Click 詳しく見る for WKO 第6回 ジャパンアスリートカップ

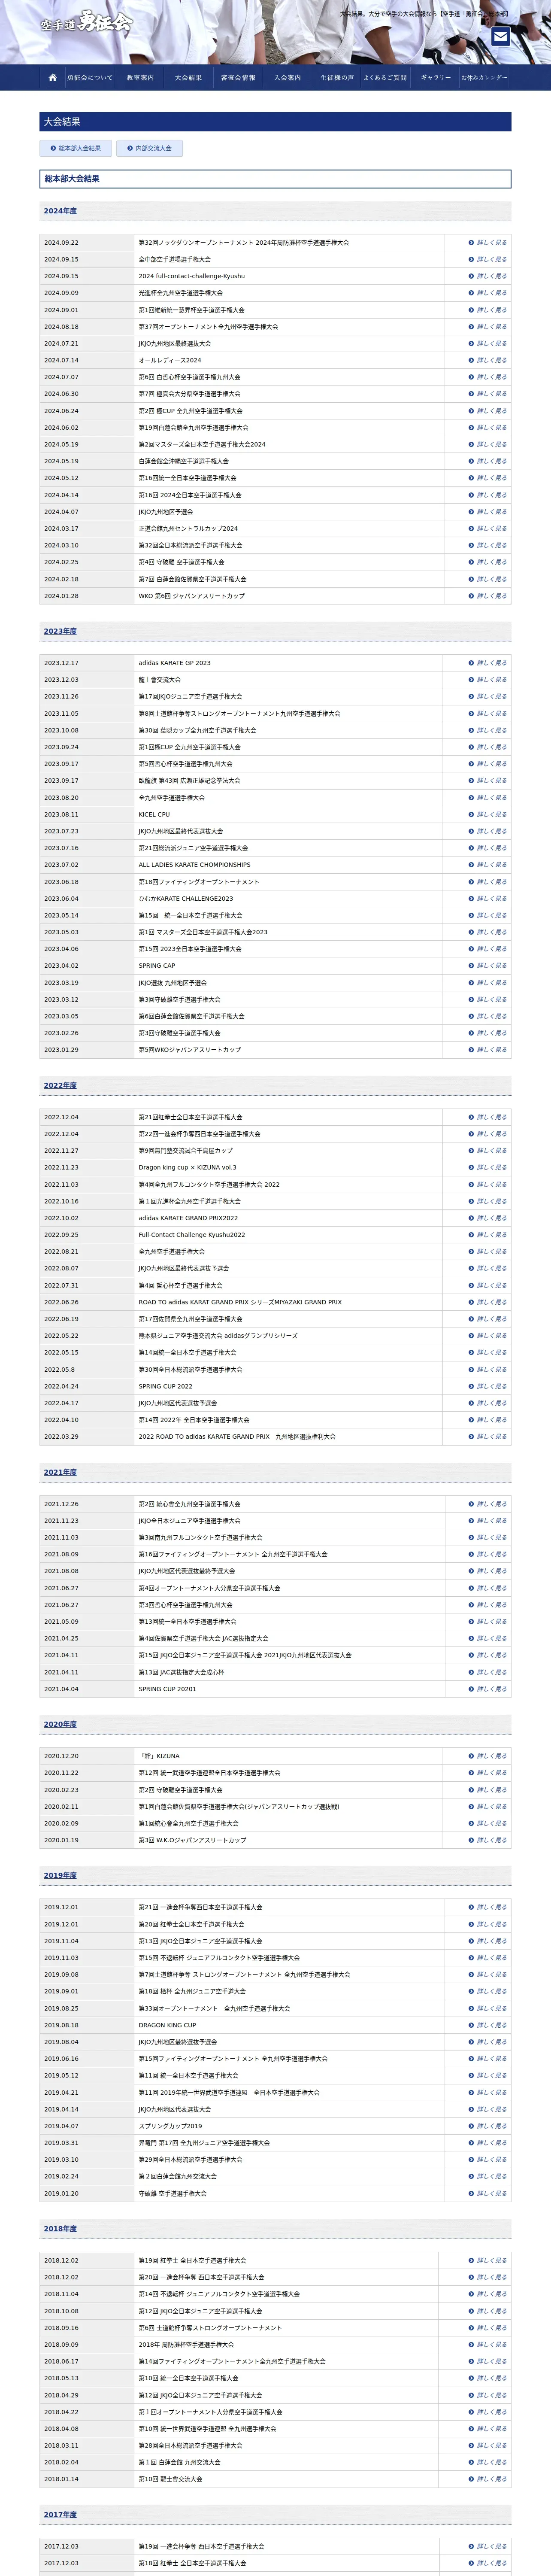tap(488, 596)
